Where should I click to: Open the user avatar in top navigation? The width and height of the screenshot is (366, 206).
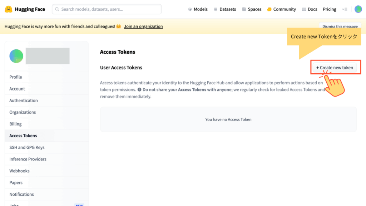pos(358,9)
